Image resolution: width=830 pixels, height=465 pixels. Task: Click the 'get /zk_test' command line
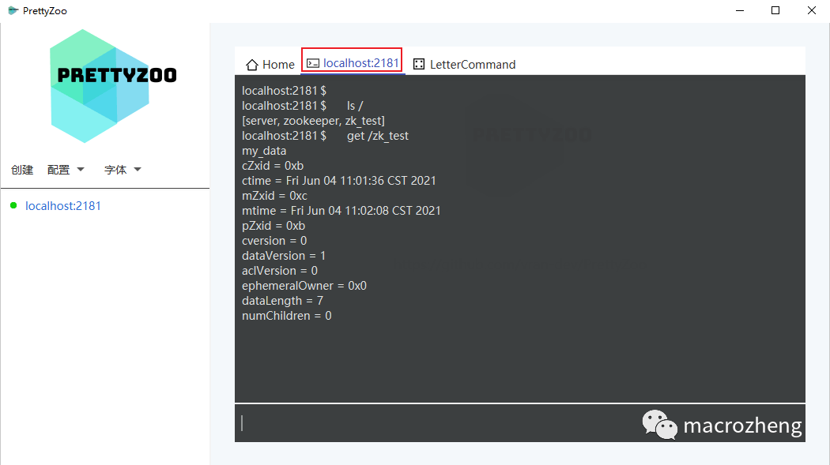click(377, 136)
